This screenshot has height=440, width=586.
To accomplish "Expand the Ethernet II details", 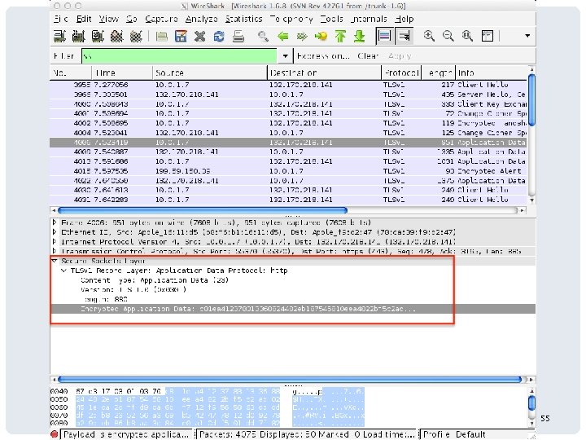I will (x=55, y=232).
